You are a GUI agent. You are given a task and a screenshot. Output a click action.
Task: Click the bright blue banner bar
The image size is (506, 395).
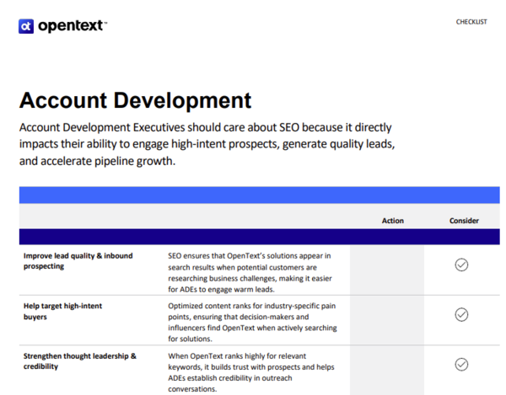(259, 195)
